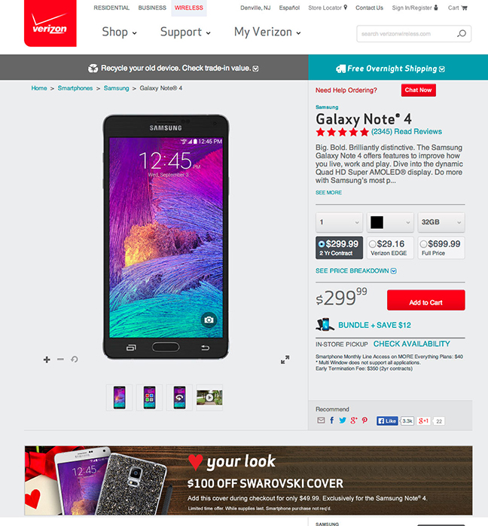Screen dimensions: 488x526
Task: Email this page with envelope icon
Action: pyautogui.click(x=321, y=420)
